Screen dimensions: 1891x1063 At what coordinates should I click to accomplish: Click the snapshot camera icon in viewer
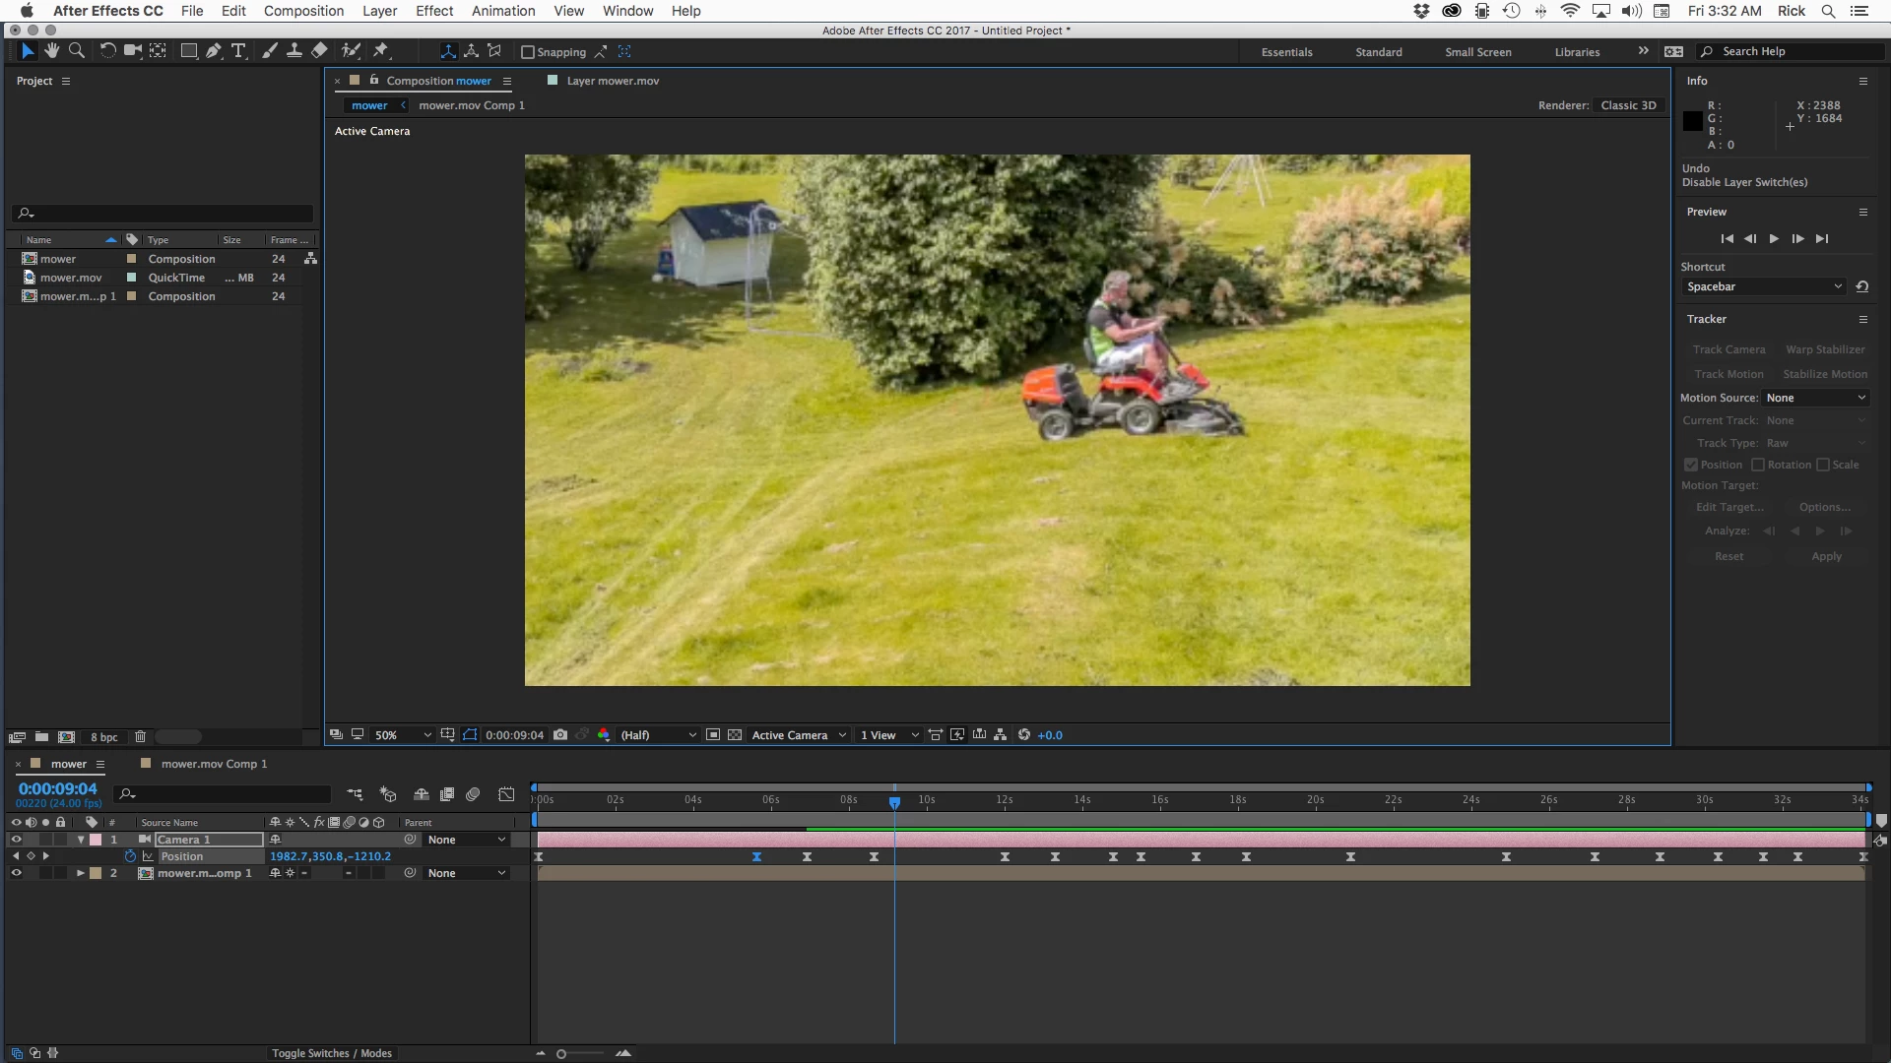(x=560, y=735)
